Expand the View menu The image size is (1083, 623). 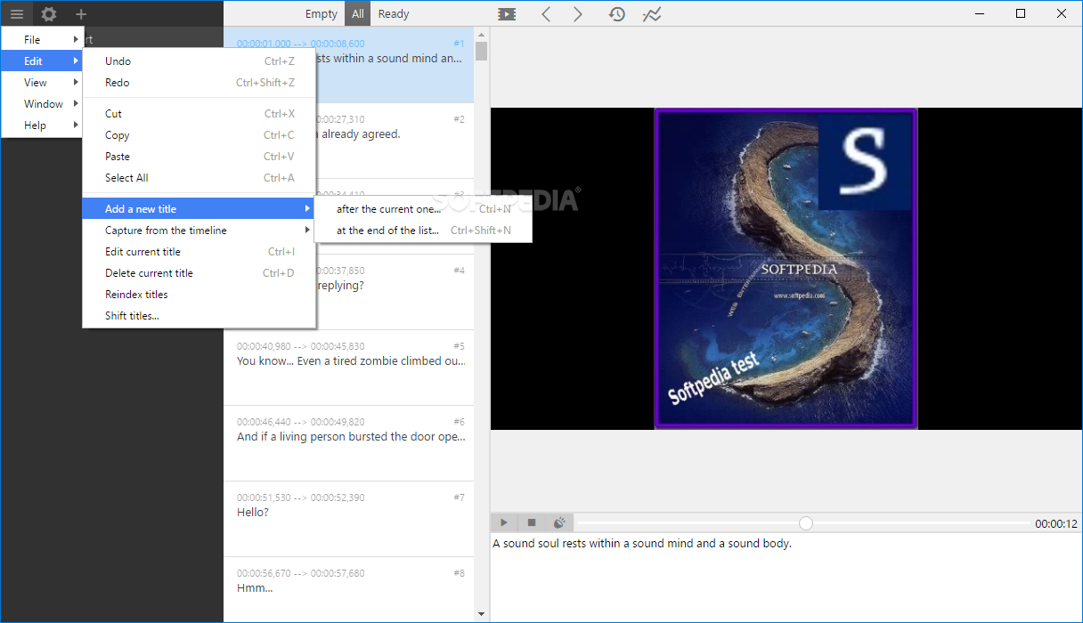click(x=42, y=83)
